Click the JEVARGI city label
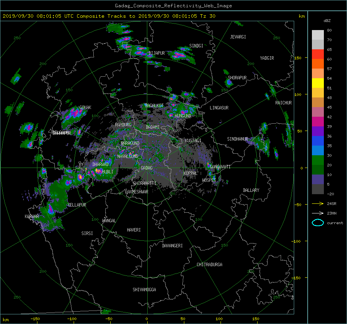The width and height of the screenshot is (347, 324). [x=238, y=37]
